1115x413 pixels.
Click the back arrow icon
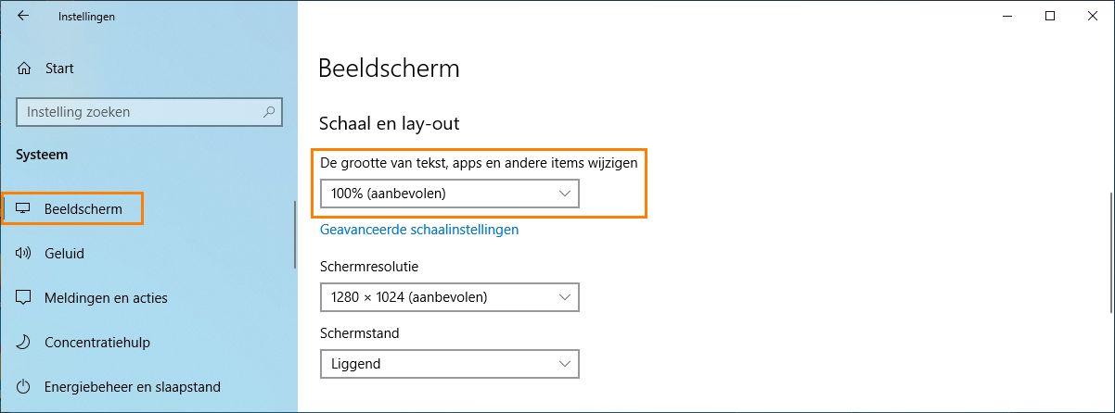[x=23, y=16]
